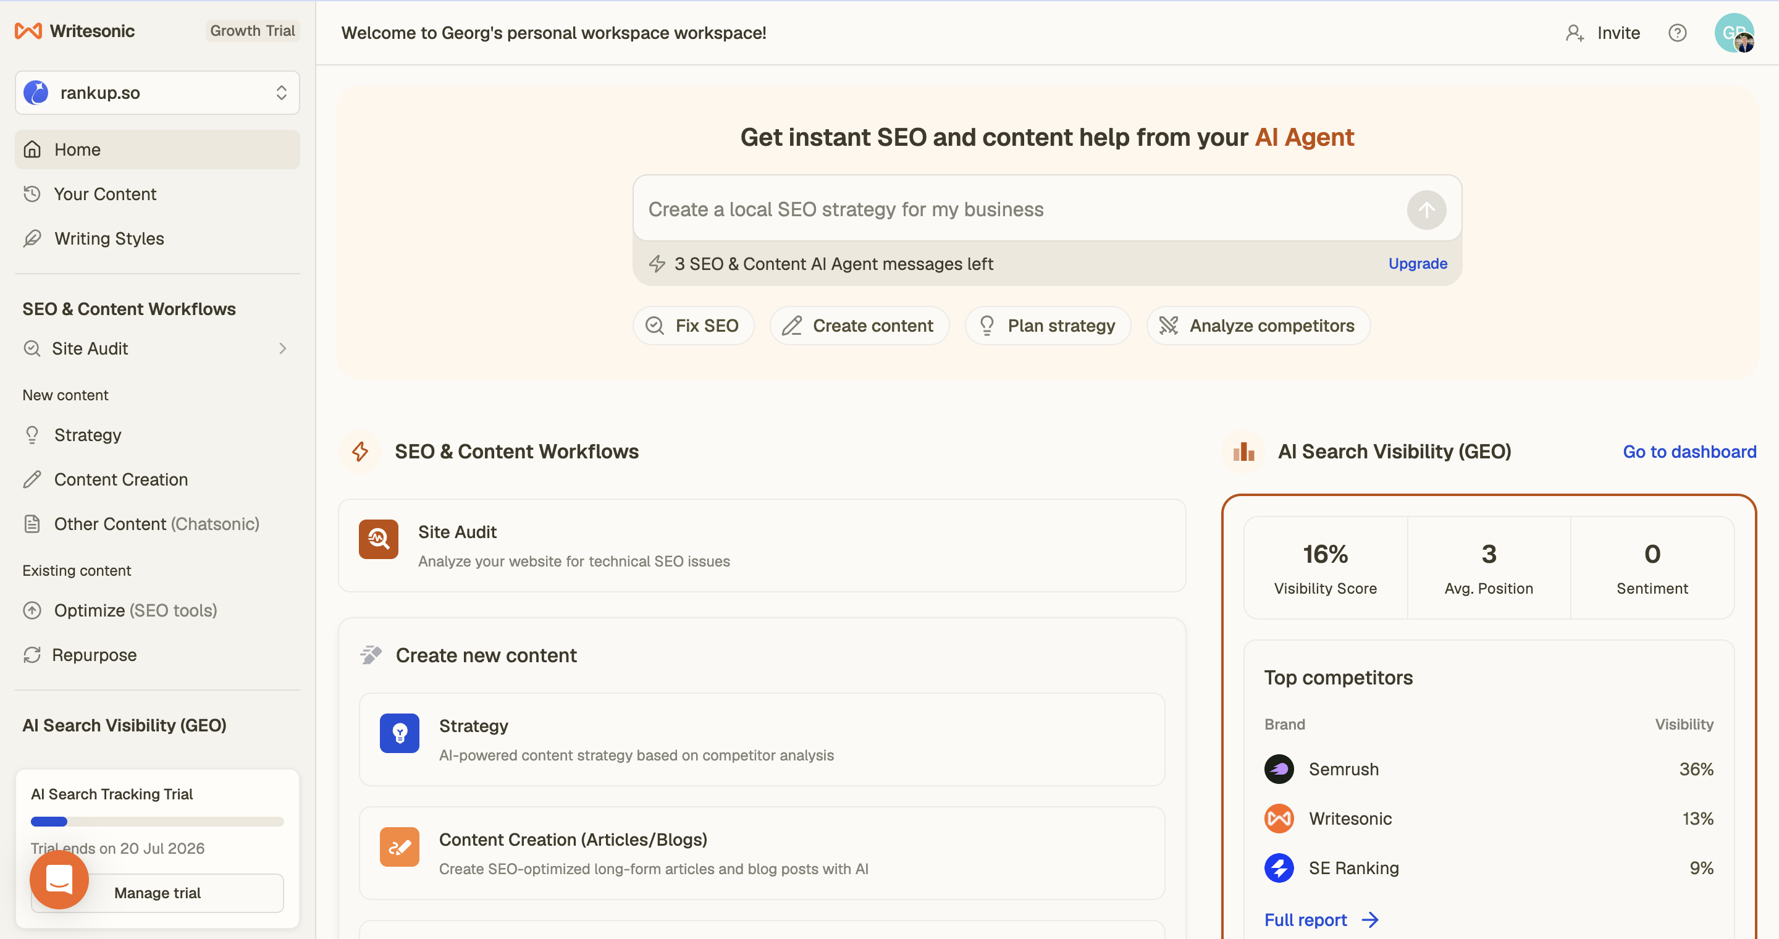Open the Full report link

1321,920
